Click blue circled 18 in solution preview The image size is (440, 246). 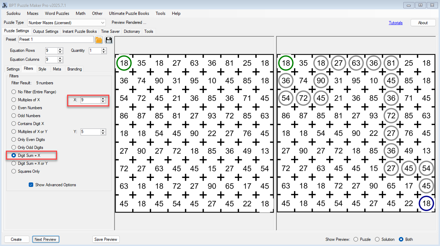click(x=426, y=203)
